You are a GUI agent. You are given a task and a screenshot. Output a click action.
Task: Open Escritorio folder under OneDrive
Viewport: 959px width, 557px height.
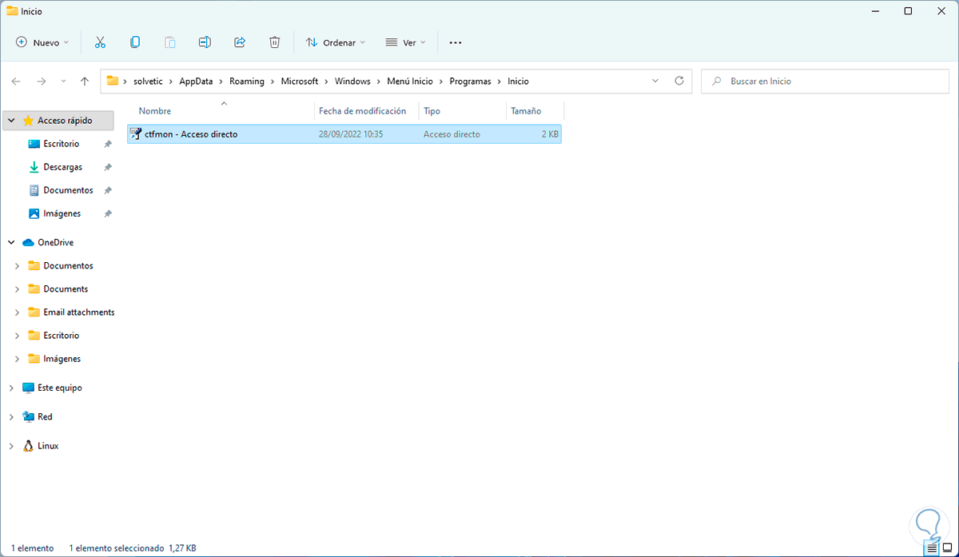(62, 335)
